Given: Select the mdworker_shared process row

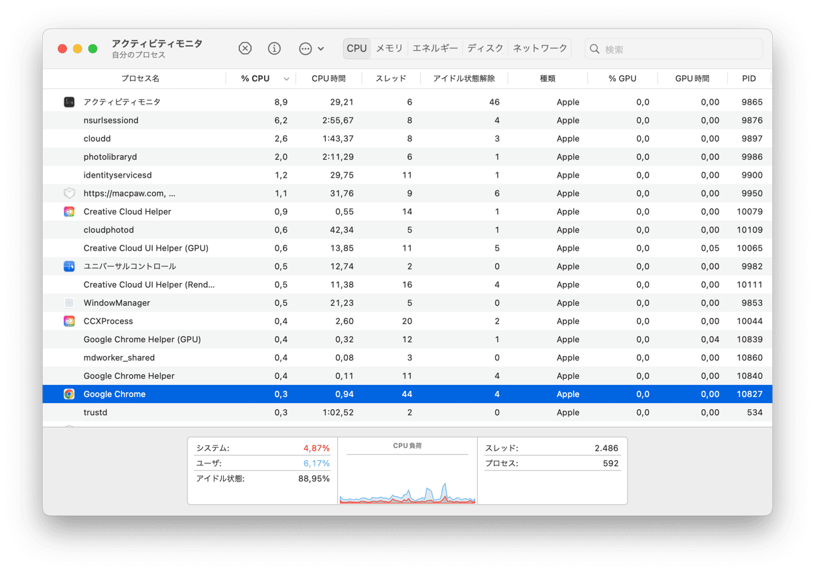Looking at the screenshot, I should 407,357.
